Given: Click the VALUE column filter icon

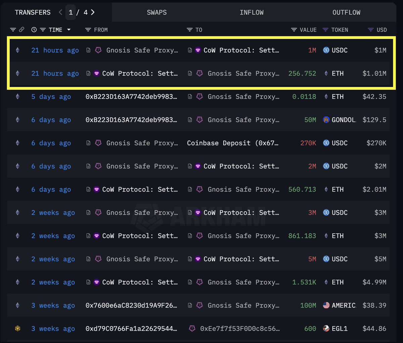Looking at the screenshot, I should pyautogui.click(x=294, y=30).
